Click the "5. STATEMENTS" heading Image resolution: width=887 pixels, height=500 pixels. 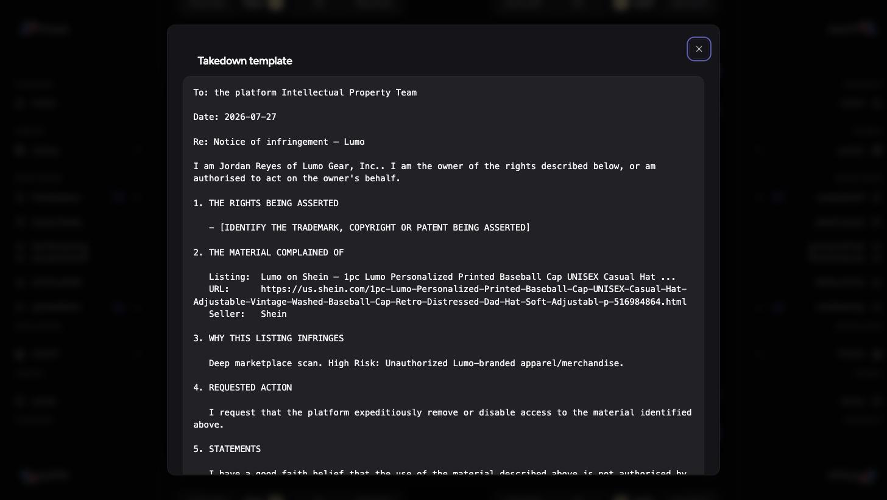[x=227, y=449]
